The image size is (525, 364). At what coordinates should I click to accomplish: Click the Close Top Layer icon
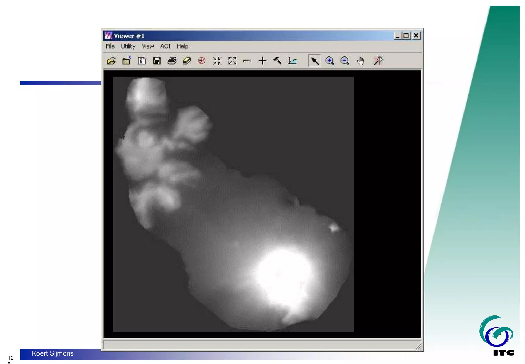[x=127, y=61]
